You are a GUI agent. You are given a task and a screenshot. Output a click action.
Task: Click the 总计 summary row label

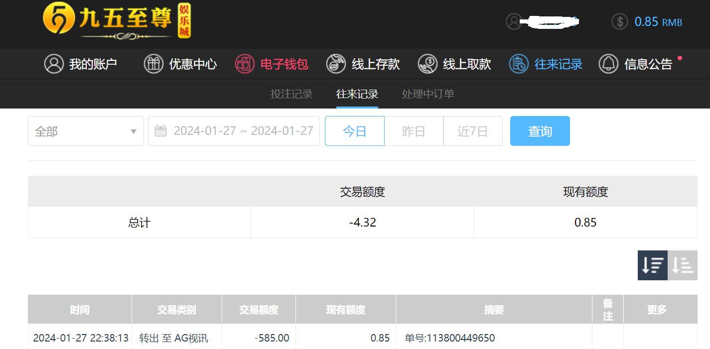point(140,223)
